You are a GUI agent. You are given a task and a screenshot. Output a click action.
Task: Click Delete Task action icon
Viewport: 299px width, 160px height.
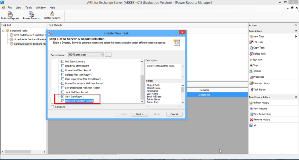(x=251, y=54)
